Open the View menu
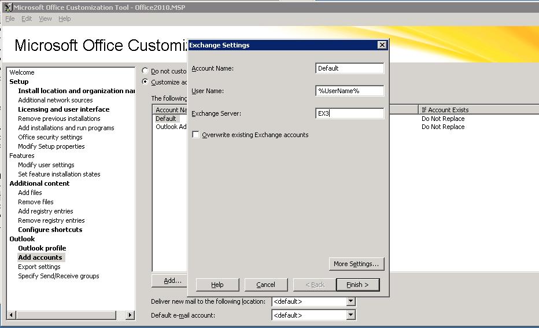Image resolution: width=539 pixels, height=328 pixels. pyautogui.click(x=45, y=19)
